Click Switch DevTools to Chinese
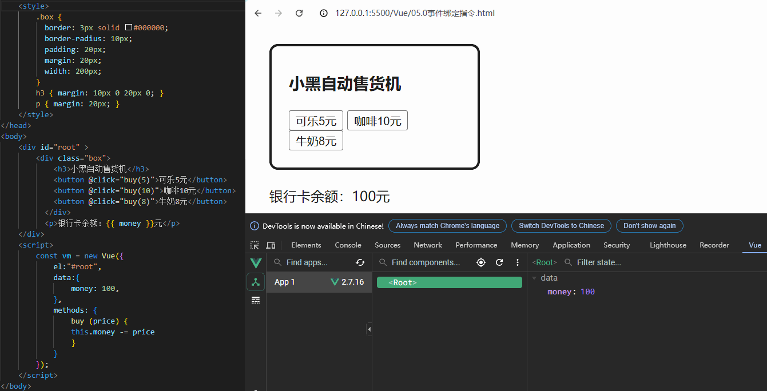The height and width of the screenshot is (391, 767). click(x=561, y=226)
